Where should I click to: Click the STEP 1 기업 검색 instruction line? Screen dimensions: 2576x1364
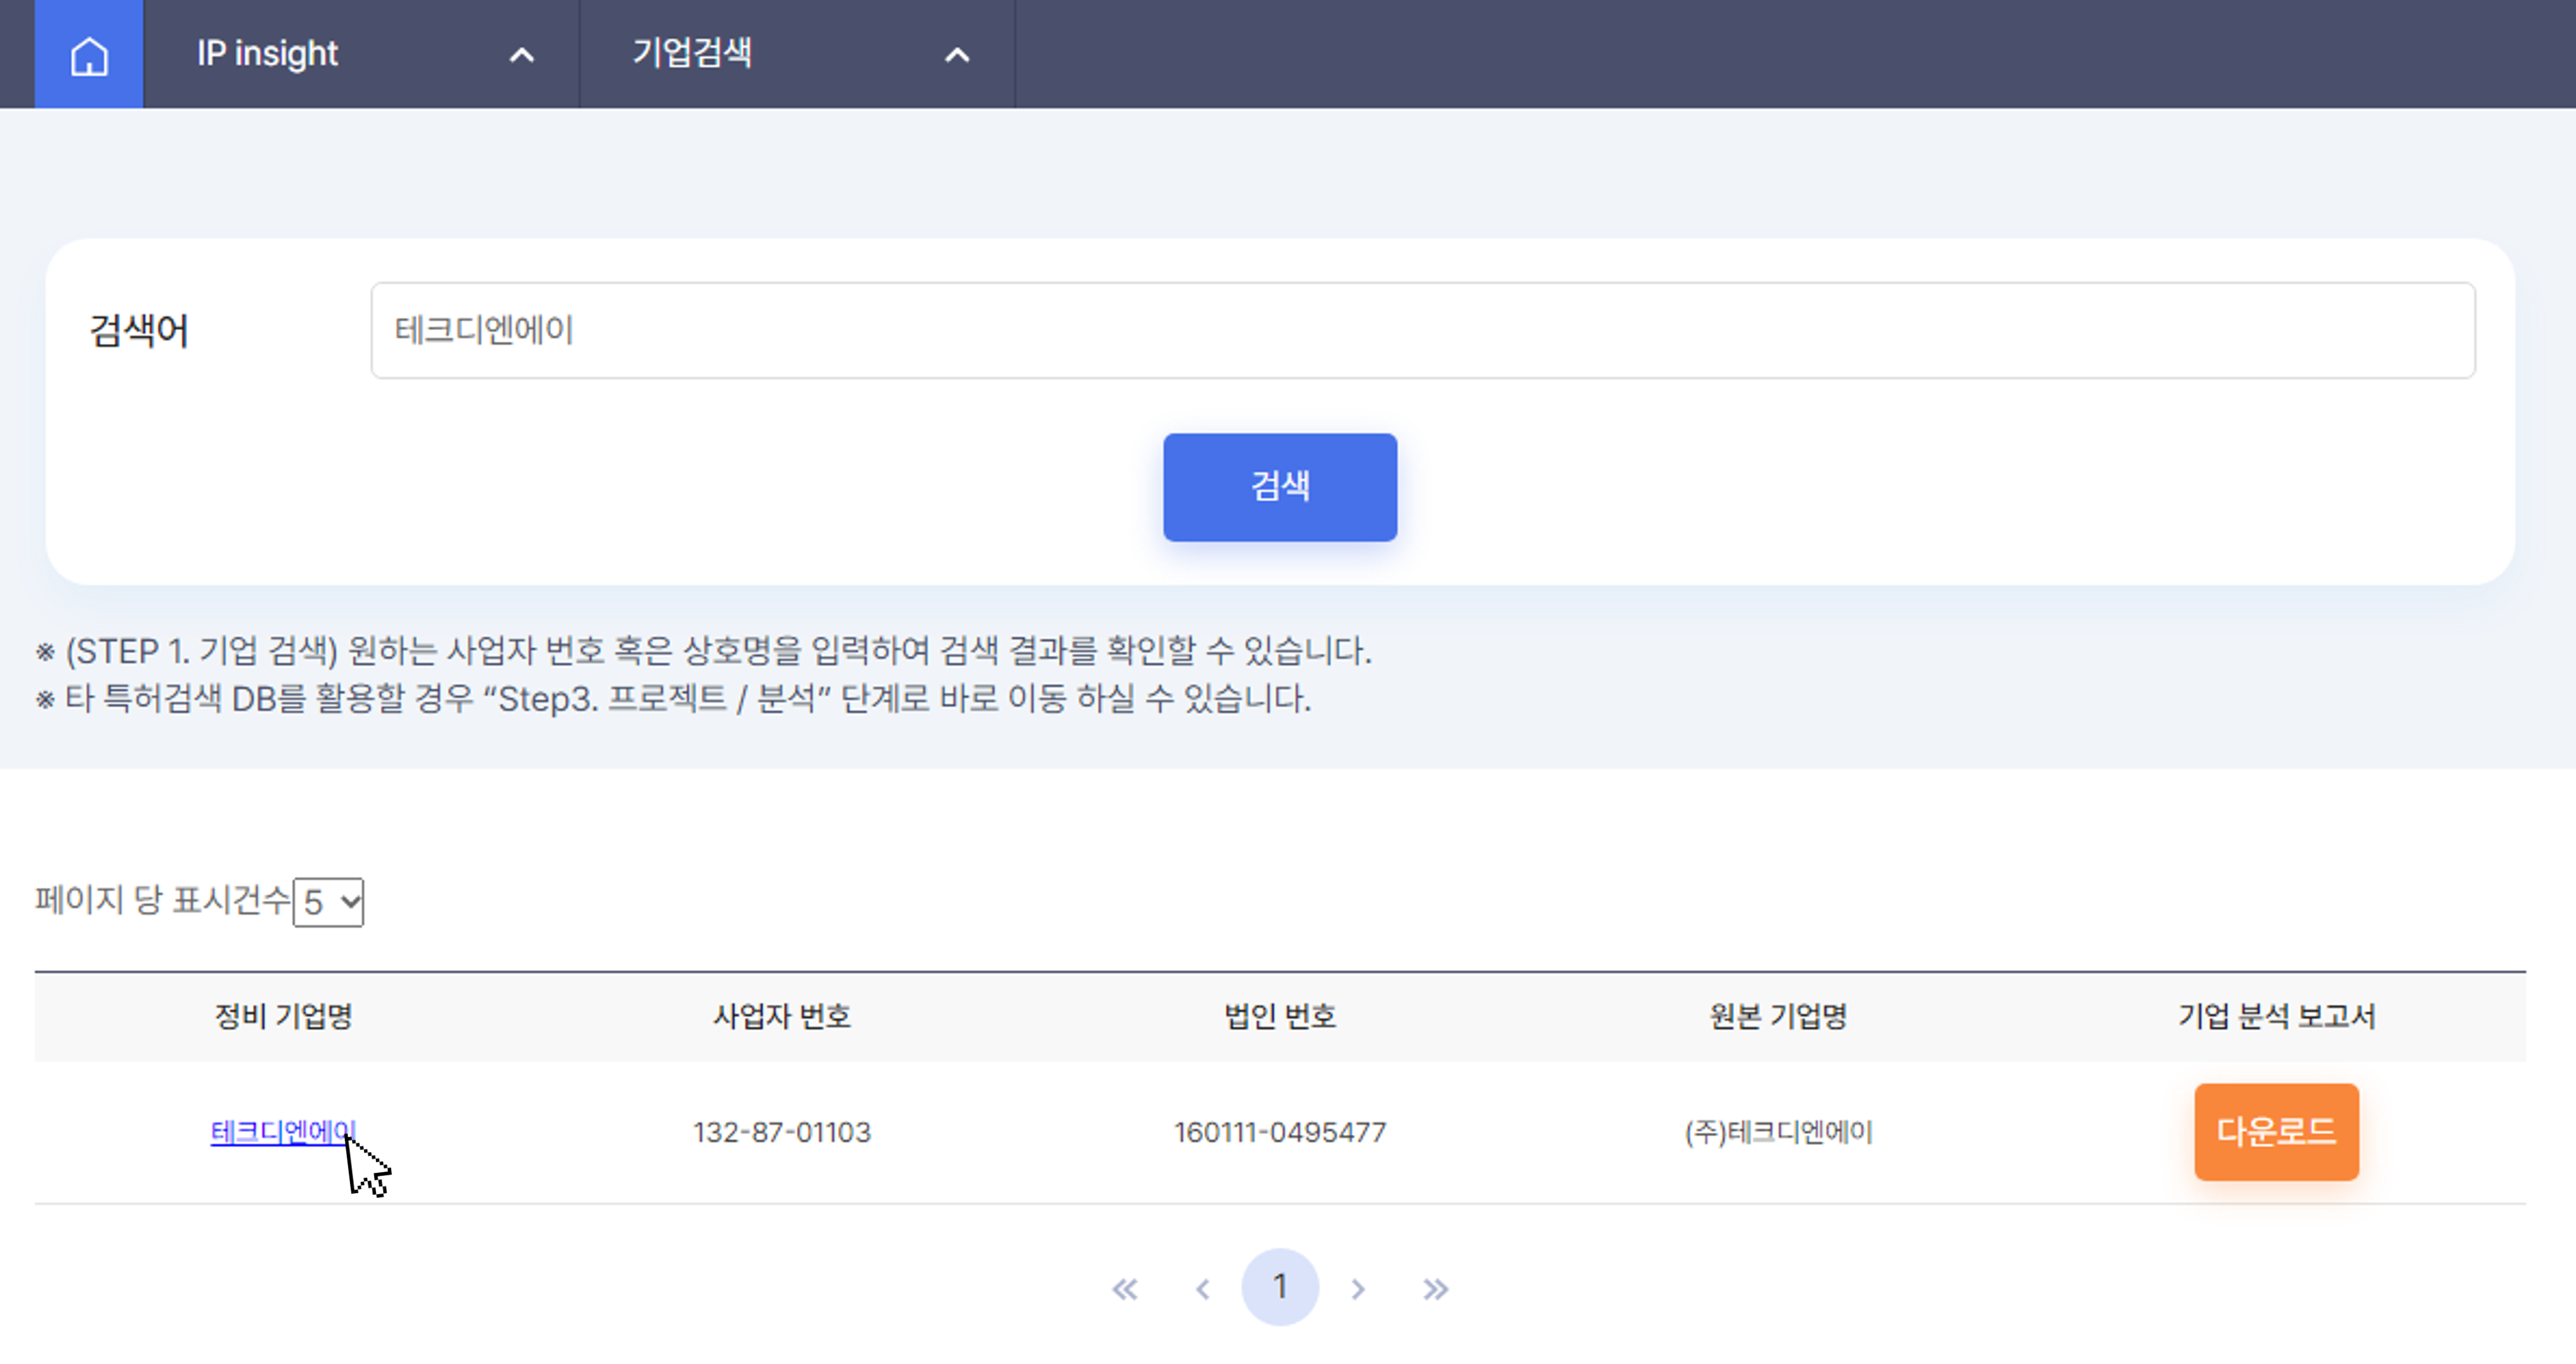coord(704,651)
